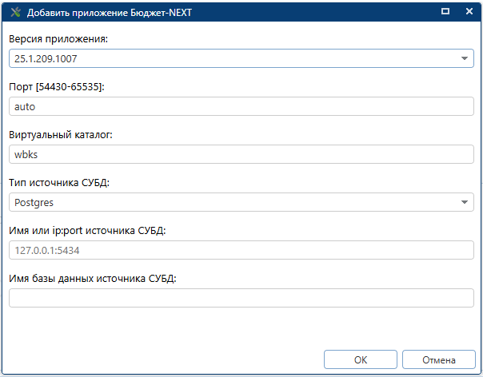Viewport: 483px width, 377px height.
Task: Close the dialog with the X button
Action: click(x=469, y=12)
